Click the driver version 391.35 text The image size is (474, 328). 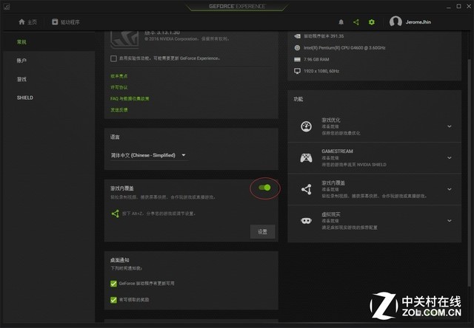click(324, 36)
